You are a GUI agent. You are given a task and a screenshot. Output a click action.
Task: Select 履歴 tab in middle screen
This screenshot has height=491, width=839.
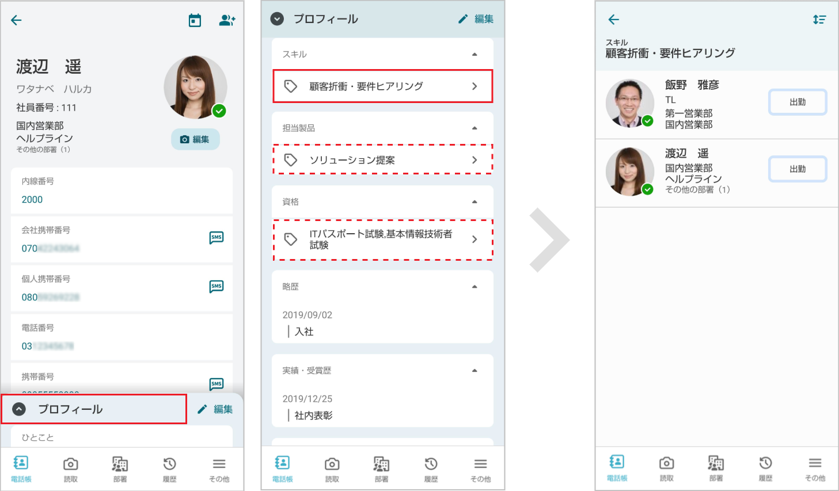431,469
